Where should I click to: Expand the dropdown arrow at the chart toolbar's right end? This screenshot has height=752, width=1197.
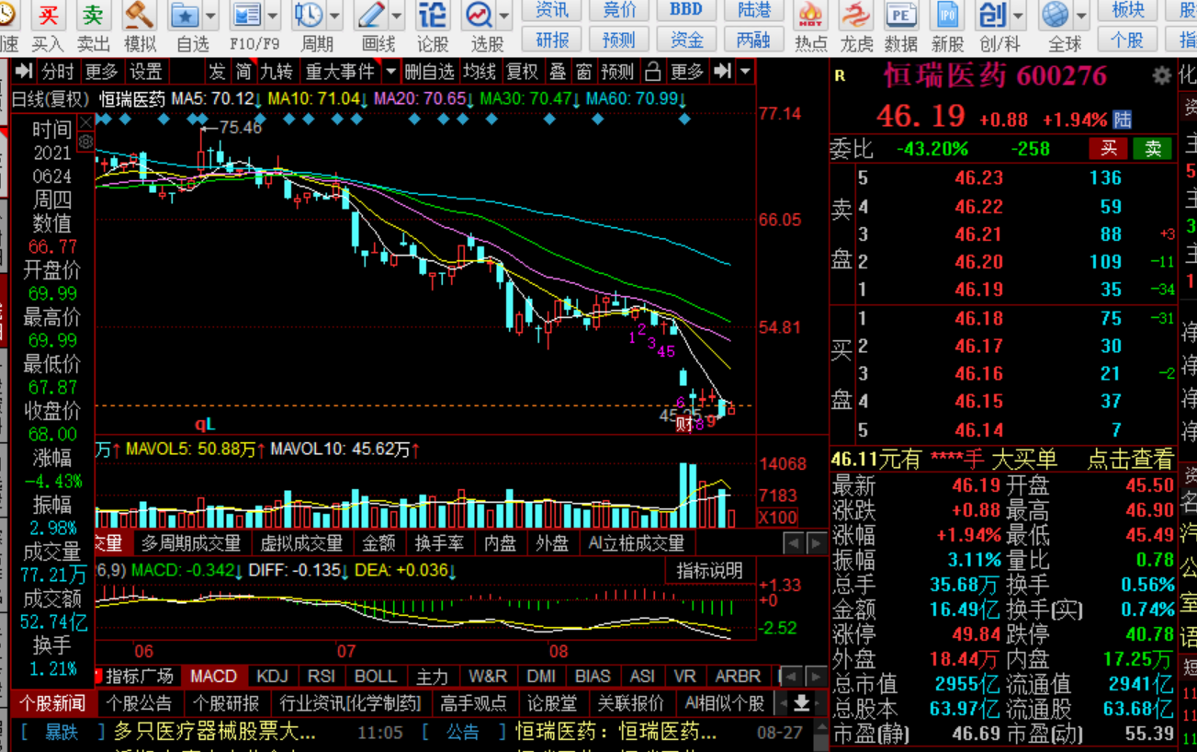[x=745, y=72]
